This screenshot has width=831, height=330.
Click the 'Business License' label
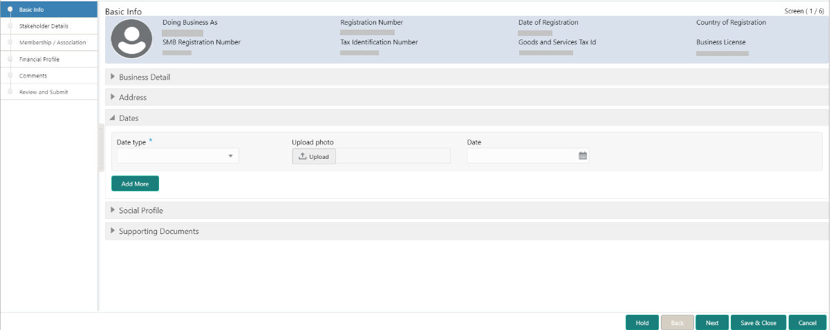pos(721,42)
